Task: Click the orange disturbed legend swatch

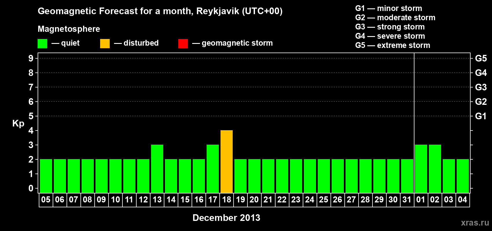Action: [x=105, y=44]
